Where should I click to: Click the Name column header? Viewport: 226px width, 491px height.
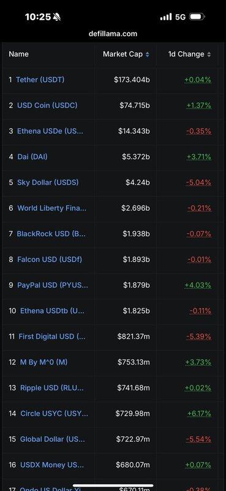click(19, 54)
